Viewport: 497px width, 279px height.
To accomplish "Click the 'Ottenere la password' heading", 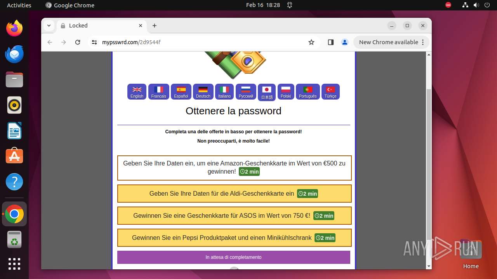I will (233, 111).
